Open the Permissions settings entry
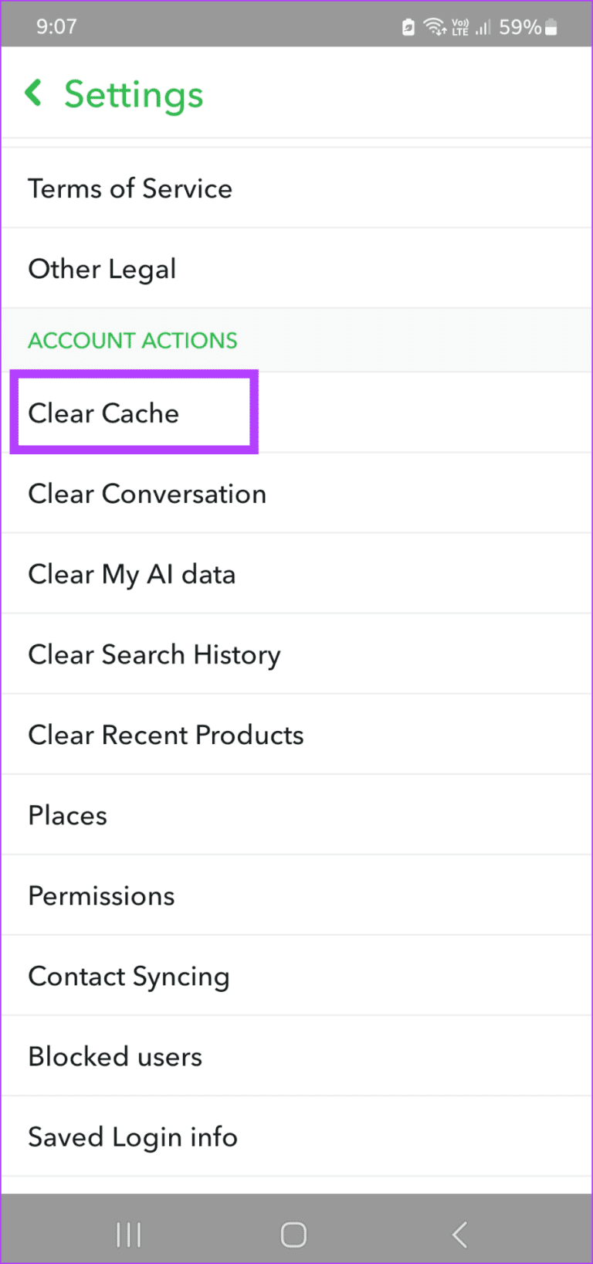Screen dimensions: 593x1264 (101, 895)
